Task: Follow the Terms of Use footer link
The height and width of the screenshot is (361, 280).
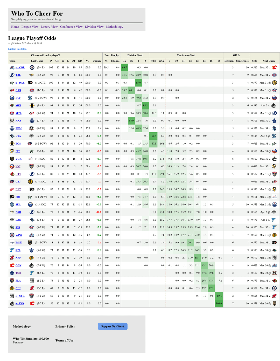Action: pos(64,340)
